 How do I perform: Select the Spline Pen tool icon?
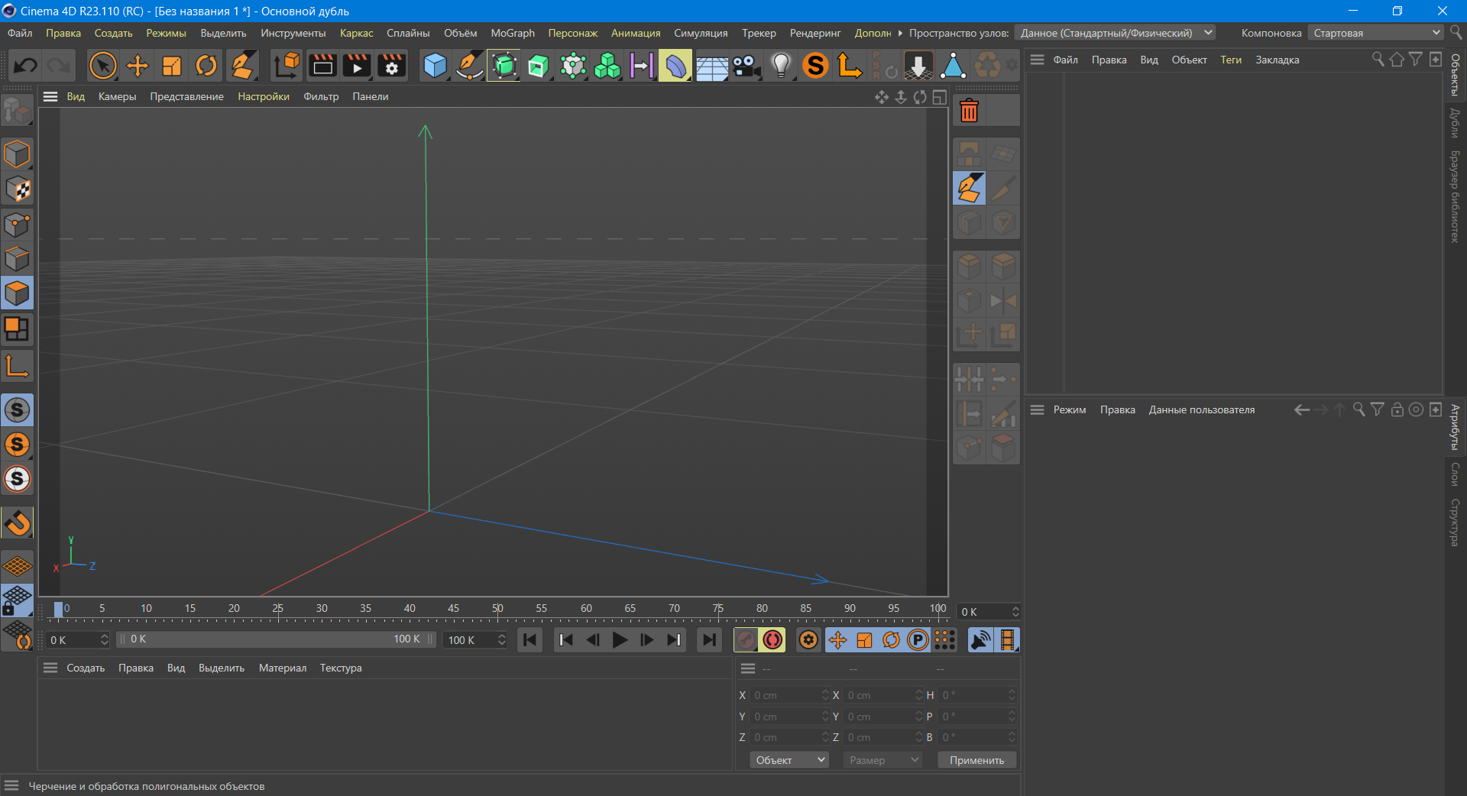click(469, 66)
